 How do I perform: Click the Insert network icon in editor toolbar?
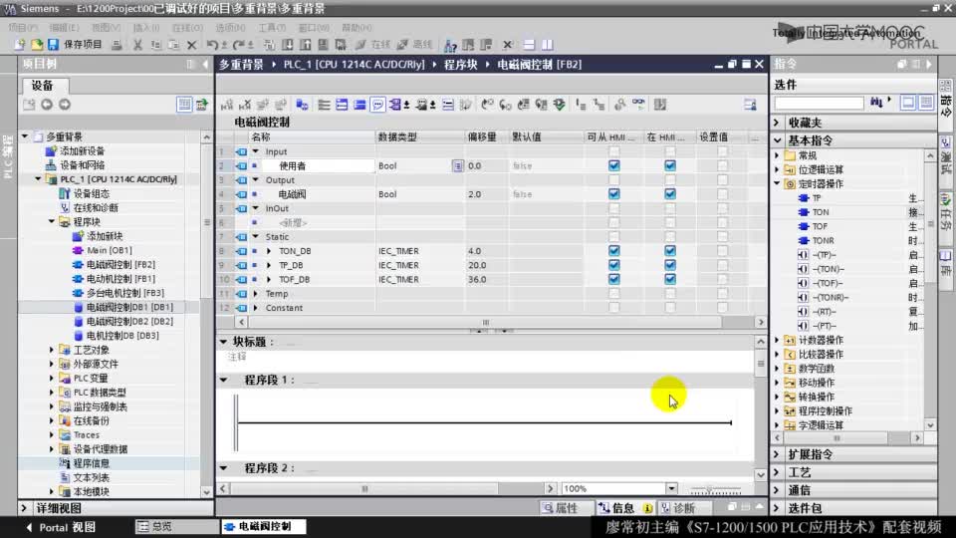(227, 105)
